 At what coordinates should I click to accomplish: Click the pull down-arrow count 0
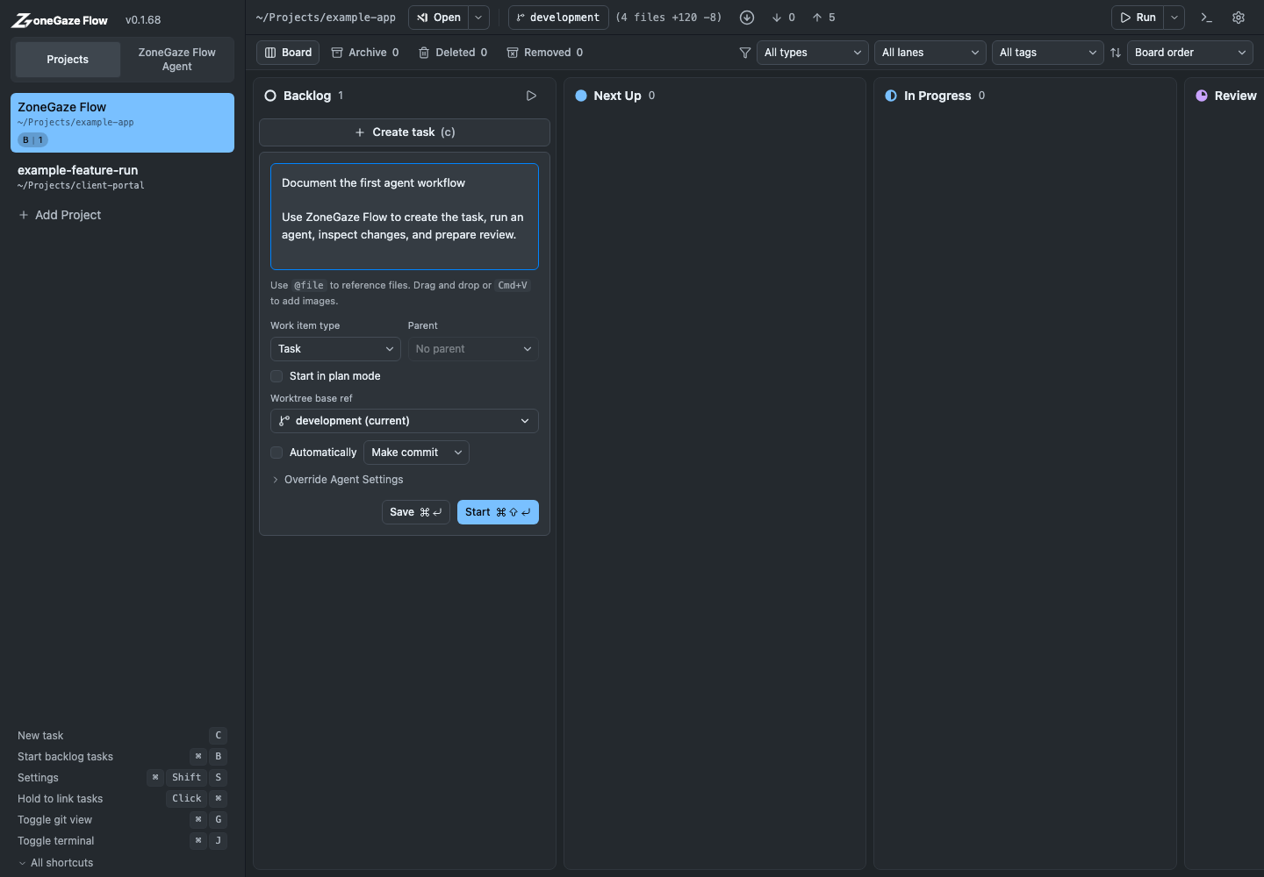point(784,18)
